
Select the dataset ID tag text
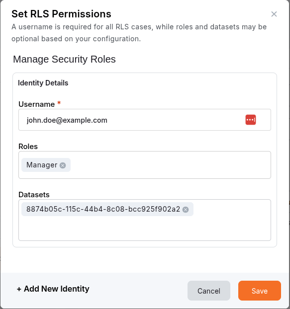tap(103, 209)
